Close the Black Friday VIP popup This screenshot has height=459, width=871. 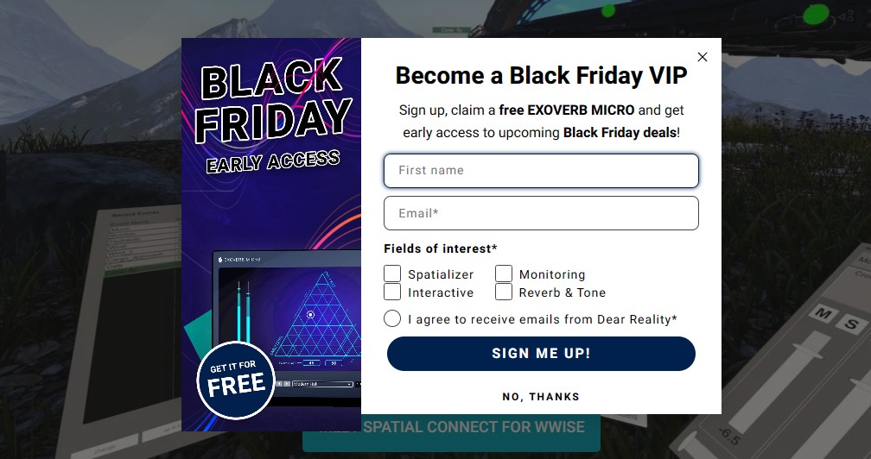click(703, 57)
